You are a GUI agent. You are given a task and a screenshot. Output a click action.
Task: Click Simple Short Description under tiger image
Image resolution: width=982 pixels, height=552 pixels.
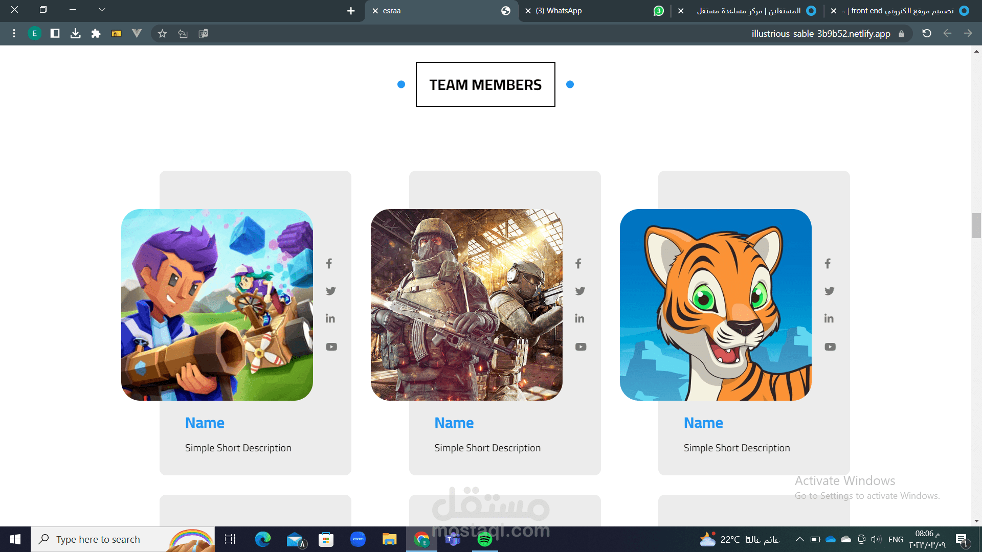[x=737, y=448]
